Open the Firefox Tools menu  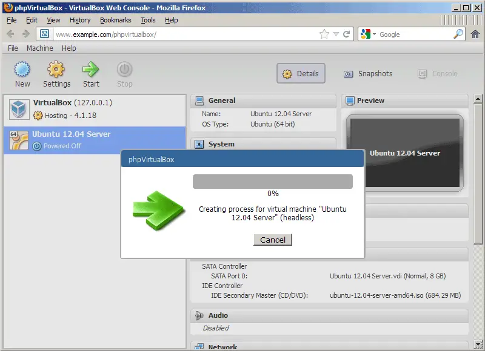pos(148,20)
